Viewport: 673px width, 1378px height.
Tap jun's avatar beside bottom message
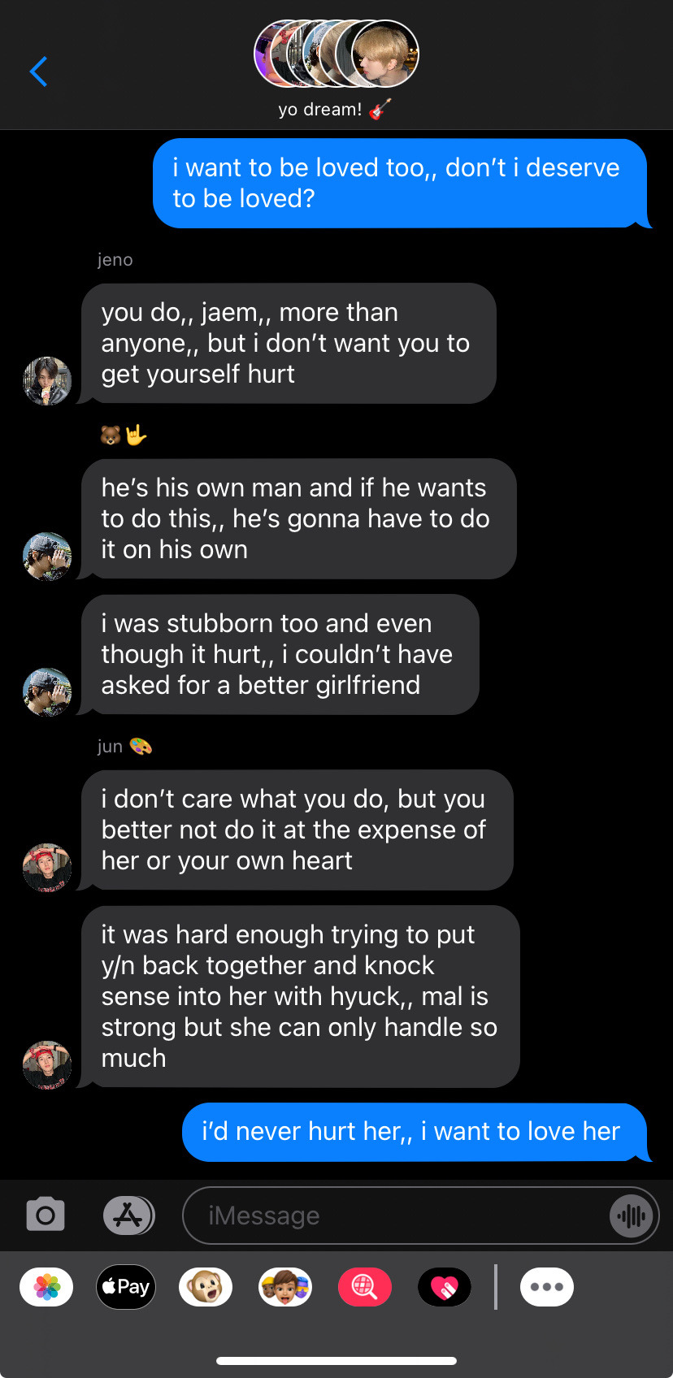pos(47,1064)
